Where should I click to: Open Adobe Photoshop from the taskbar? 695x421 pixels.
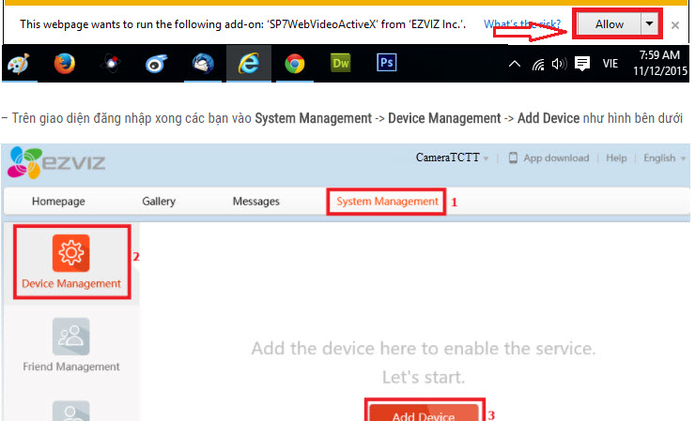(386, 64)
